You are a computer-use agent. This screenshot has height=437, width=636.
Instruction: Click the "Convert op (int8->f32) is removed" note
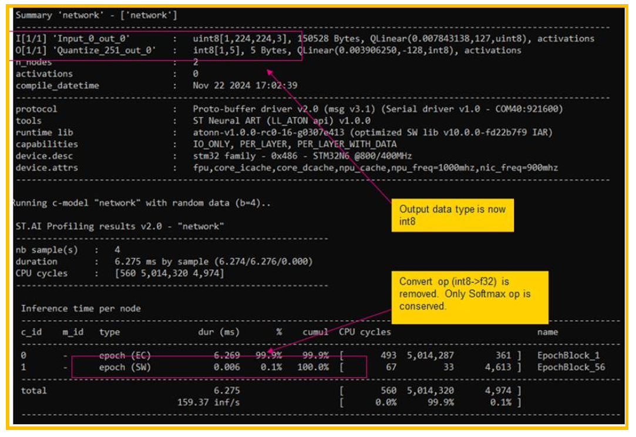[x=470, y=298]
